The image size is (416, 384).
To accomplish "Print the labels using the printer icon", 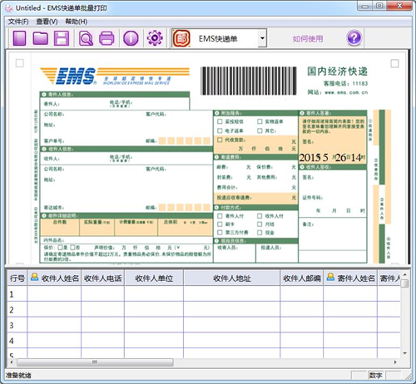I will click(106, 38).
